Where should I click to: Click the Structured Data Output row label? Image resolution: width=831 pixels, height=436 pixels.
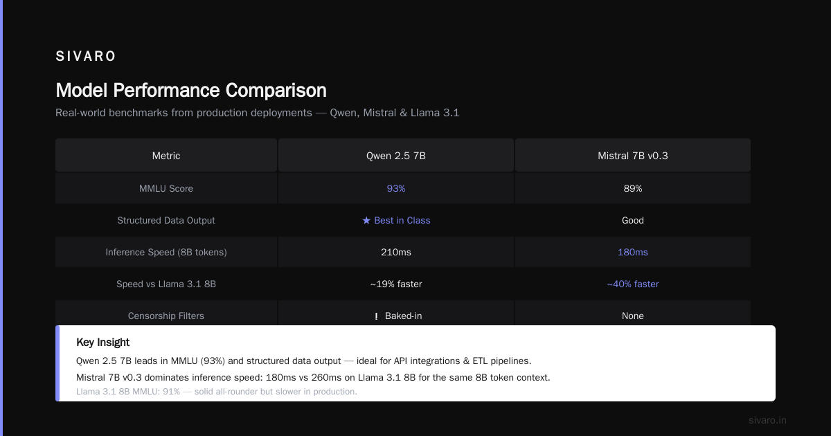click(x=166, y=220)
